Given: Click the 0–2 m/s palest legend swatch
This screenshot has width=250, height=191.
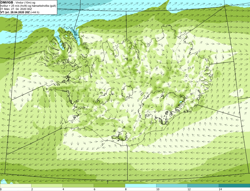Looking at the screenshot, I should pos(15,186).
